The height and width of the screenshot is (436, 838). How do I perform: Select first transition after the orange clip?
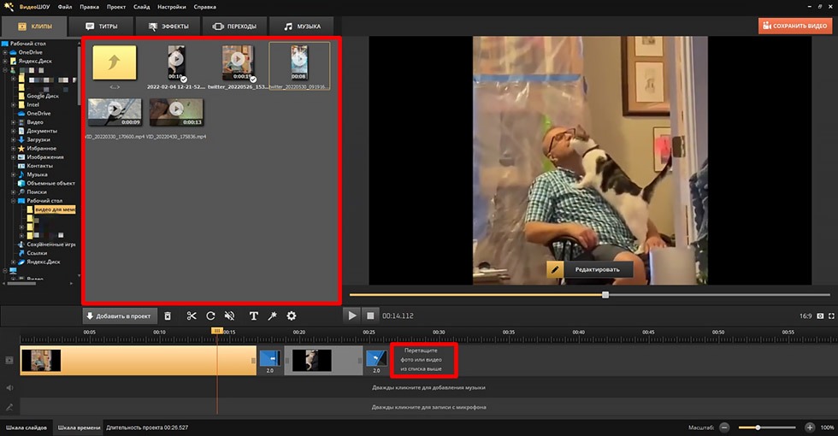[x=270, y=360]
